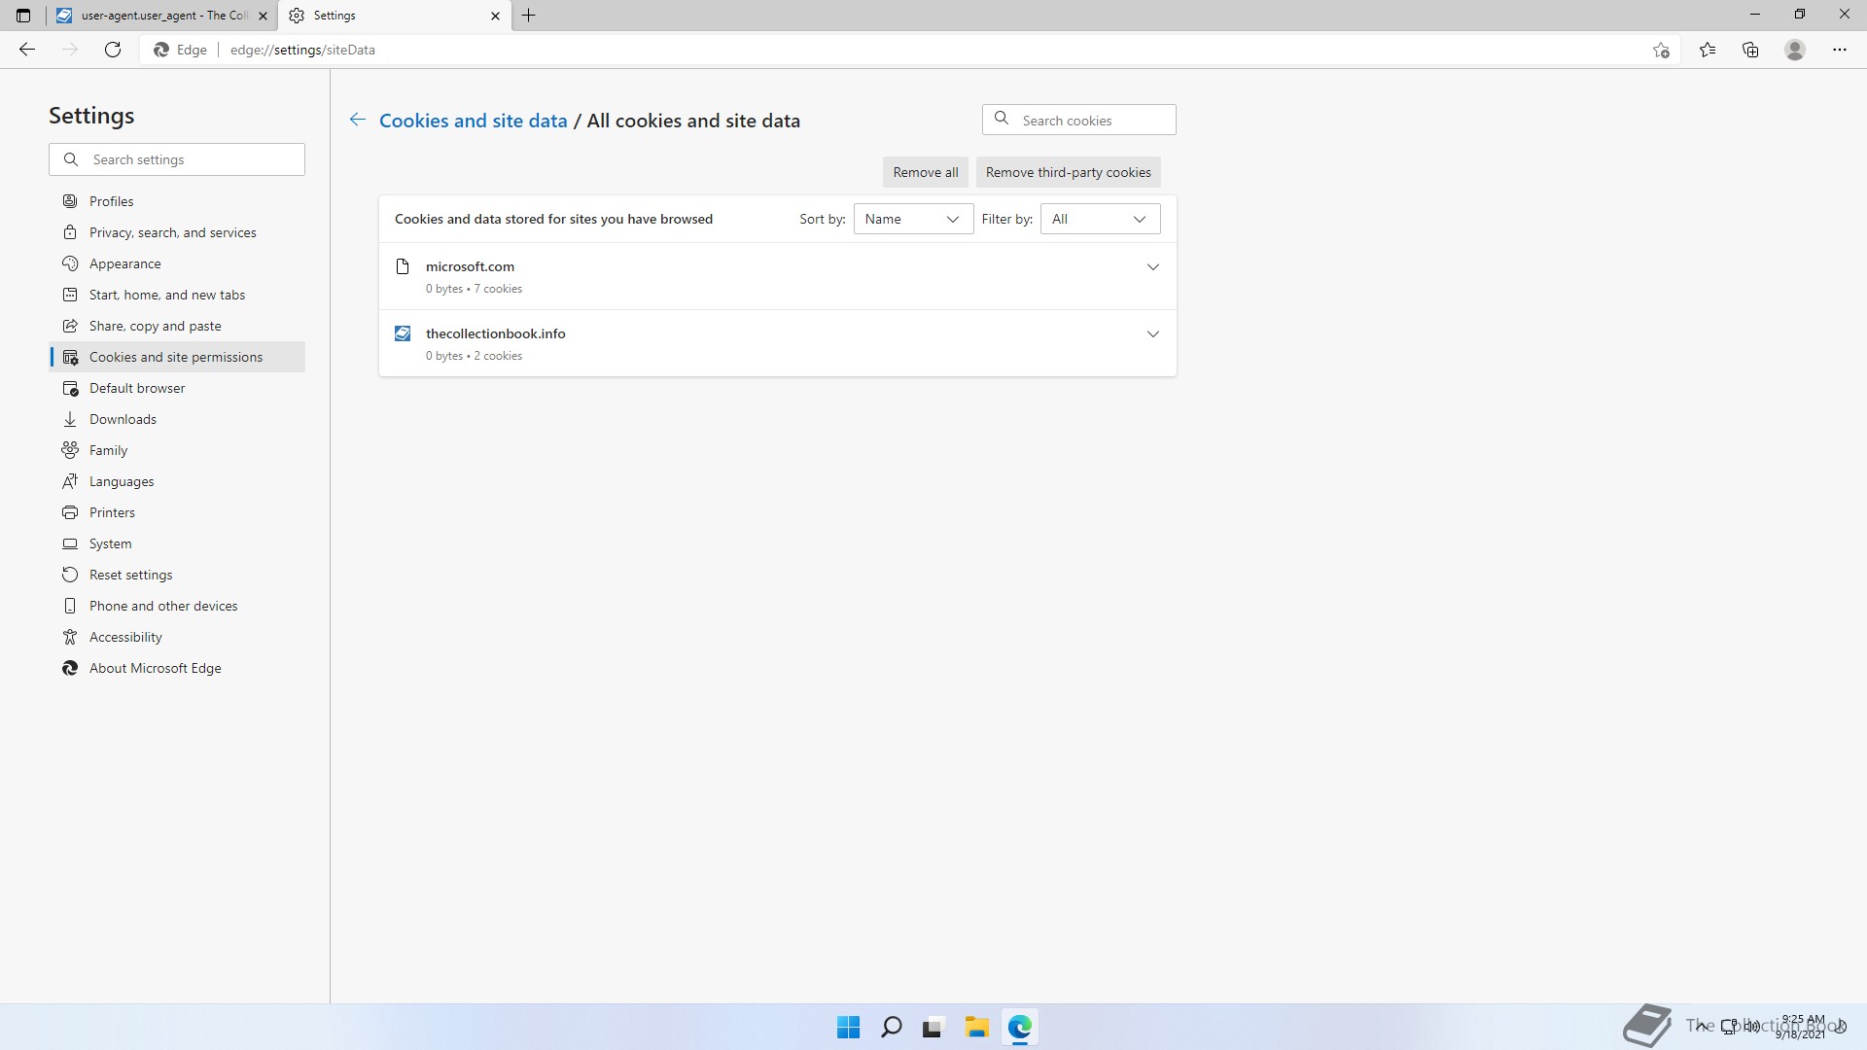Screen dimensions: 1867x1050
Task: Add this page to favorites icon
Action: pos(1661,50)
